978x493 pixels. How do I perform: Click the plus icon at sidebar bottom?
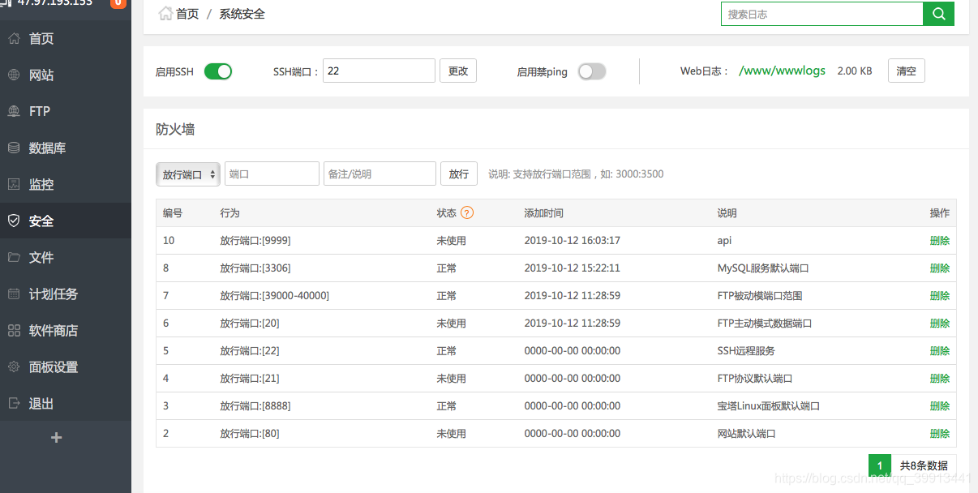(x=56, y=438)
